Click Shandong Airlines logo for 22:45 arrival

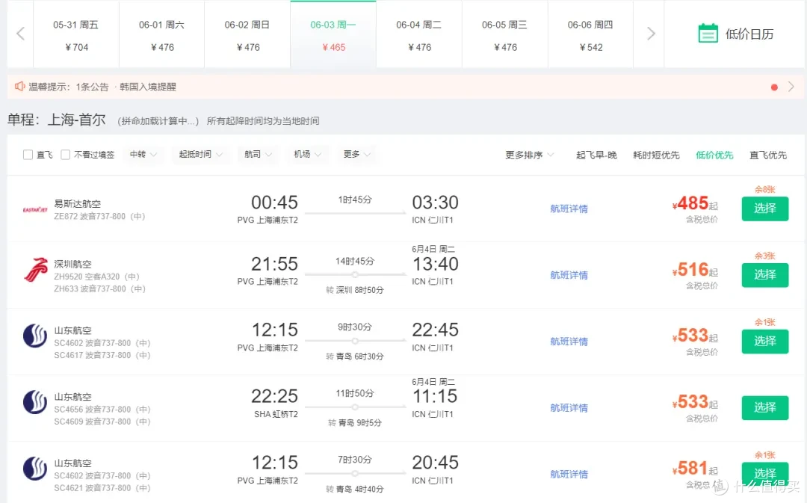click(x=35, y=336)
